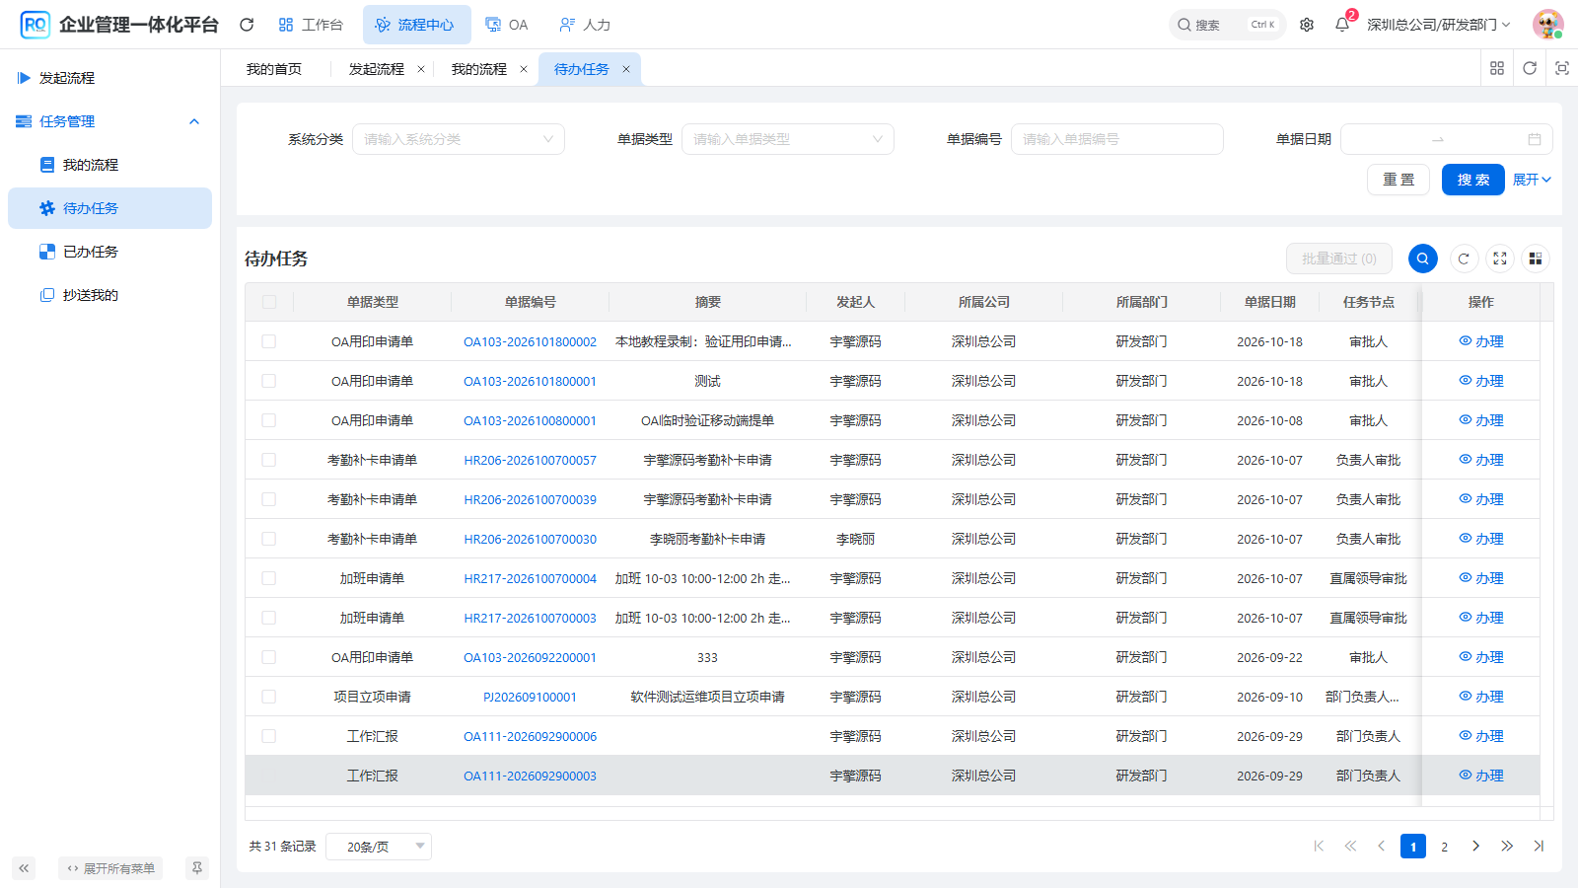1578x888 pixels.
Task: Check the row HR206-2026100700039
Action: coord(269,499)
